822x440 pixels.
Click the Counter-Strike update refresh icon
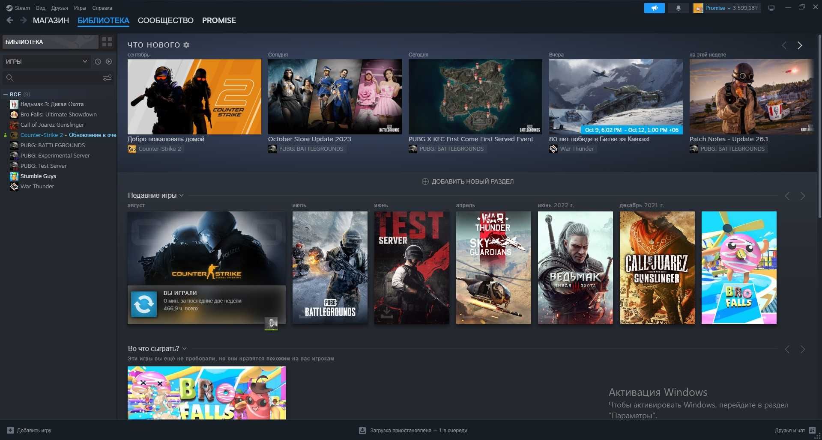click(x=144, y=304)
